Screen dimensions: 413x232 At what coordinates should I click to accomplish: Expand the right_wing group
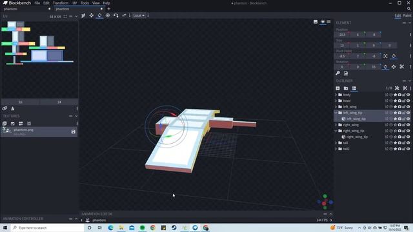point(336,124)
